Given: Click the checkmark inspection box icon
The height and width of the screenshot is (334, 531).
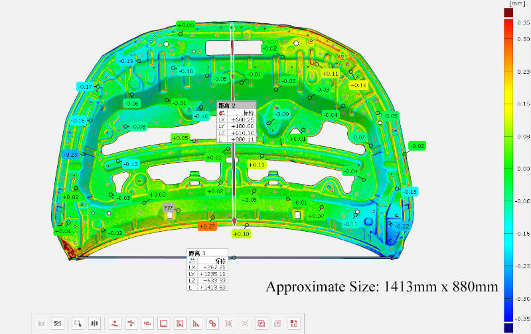Looking at the screenshot, I should [261, 323].
